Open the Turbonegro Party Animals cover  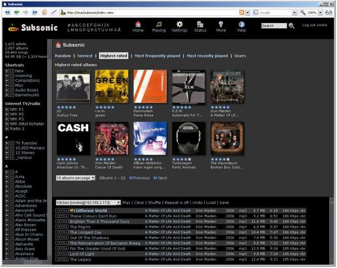[189, 138]
